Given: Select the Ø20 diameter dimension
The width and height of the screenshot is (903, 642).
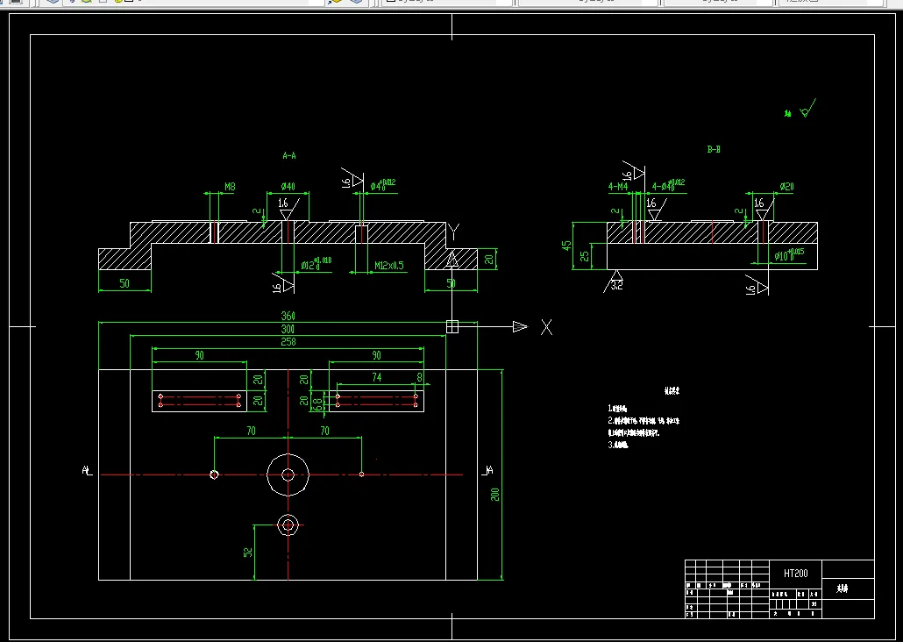Looking at the screenshot, I should [x=786, y=187].
